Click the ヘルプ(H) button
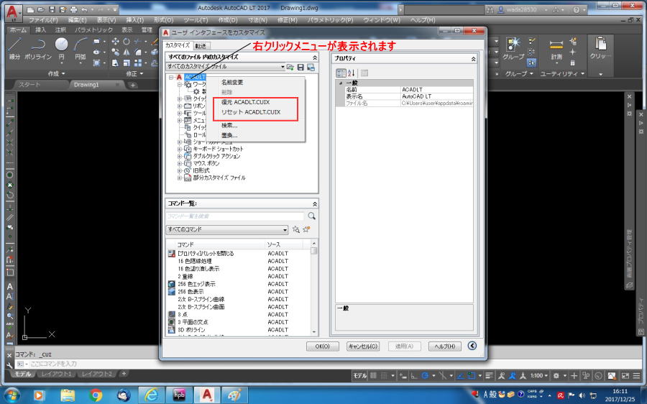The image size is (647, 404). [x=444, y=346]
